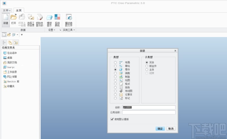Click the application icon in the title bar
This screenshot has width=227, height=139.
point(4,3)
